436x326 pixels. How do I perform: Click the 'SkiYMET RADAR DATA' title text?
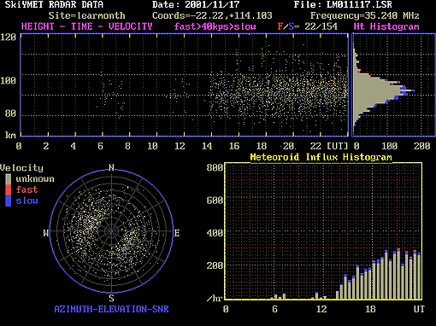point(54,4)
